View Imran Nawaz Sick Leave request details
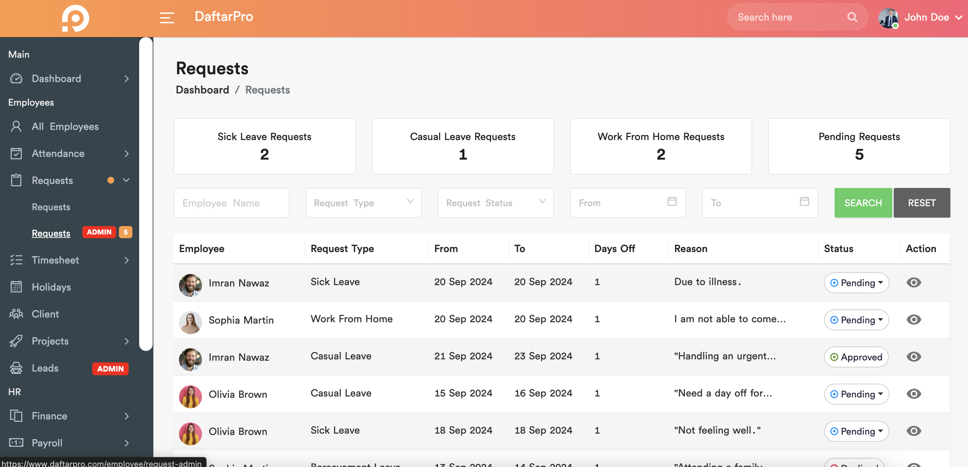This screenshot has width=968, height=467. click(x=914, y=282)
